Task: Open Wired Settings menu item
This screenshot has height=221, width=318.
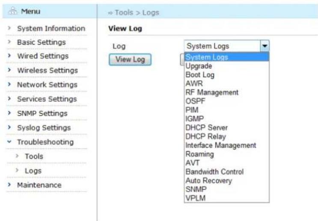Action: pyautogui.click(x=43, y=56)
